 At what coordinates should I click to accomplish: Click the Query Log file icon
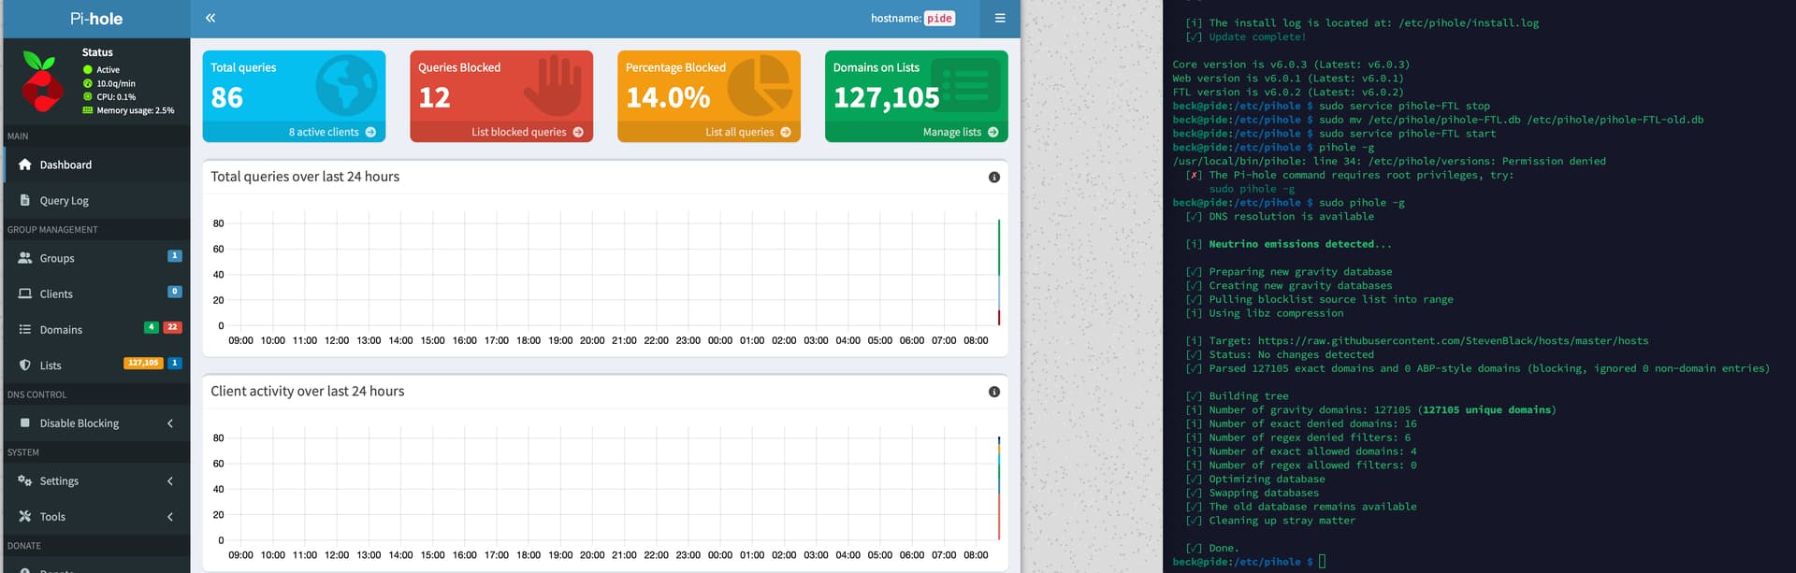click(x=25, y=200)
